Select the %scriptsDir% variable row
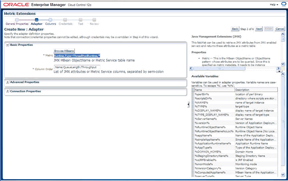 [235, 99]
